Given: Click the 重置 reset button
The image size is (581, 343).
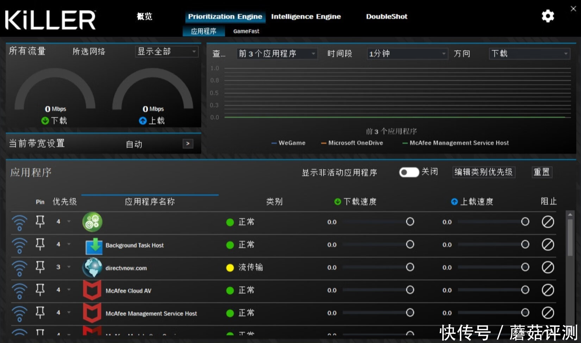Looking at the screenshot, I should [542, 172].
